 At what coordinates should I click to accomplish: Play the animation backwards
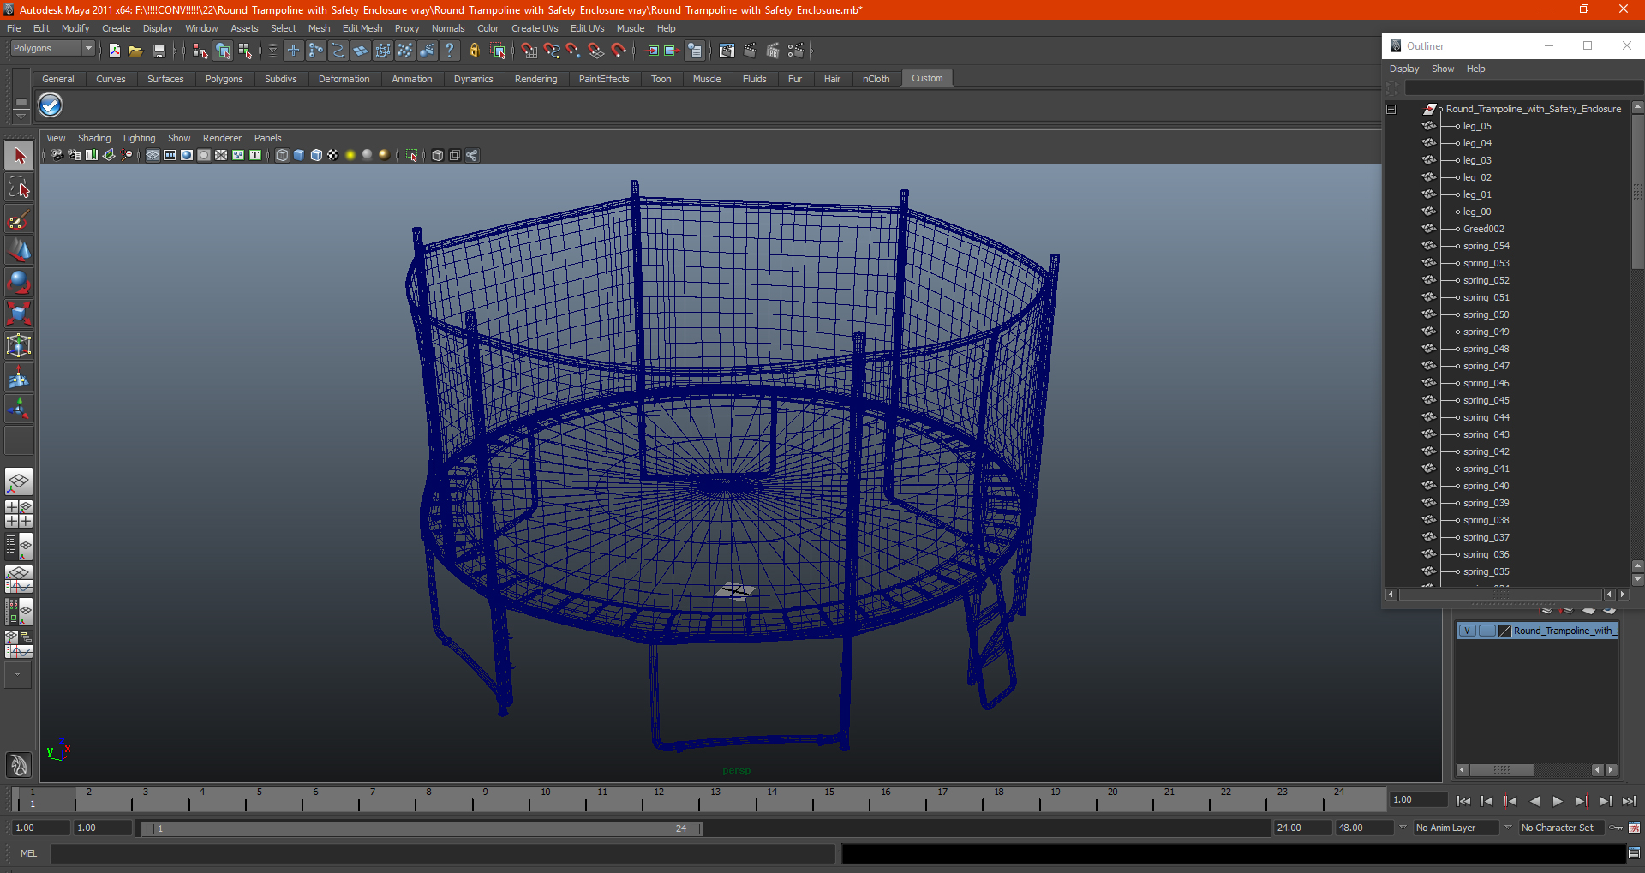click(1534, 801)
